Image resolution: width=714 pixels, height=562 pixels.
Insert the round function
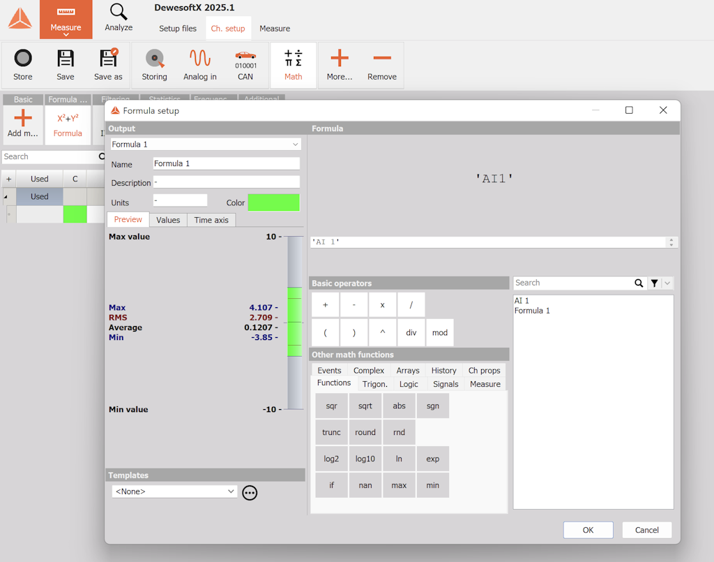(365, 432)
